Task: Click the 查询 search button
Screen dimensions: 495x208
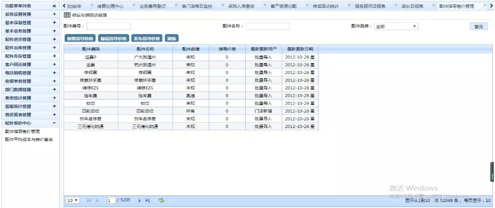Action: point(479,26)
